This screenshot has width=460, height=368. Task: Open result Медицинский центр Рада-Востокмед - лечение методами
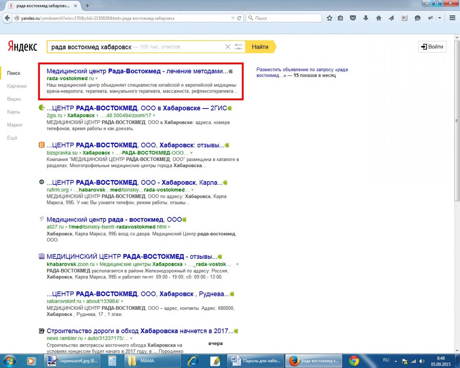coord(137,71)
